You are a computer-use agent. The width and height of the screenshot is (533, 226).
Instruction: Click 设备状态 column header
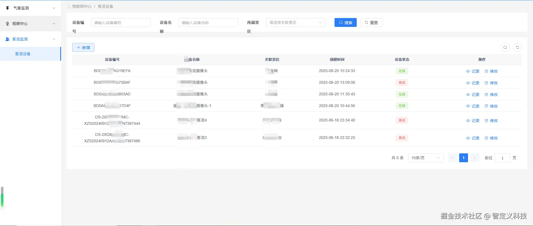tap(402, 60)
